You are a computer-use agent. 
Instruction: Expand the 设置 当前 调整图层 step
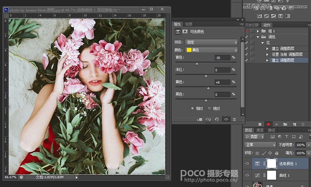[267, 54]
